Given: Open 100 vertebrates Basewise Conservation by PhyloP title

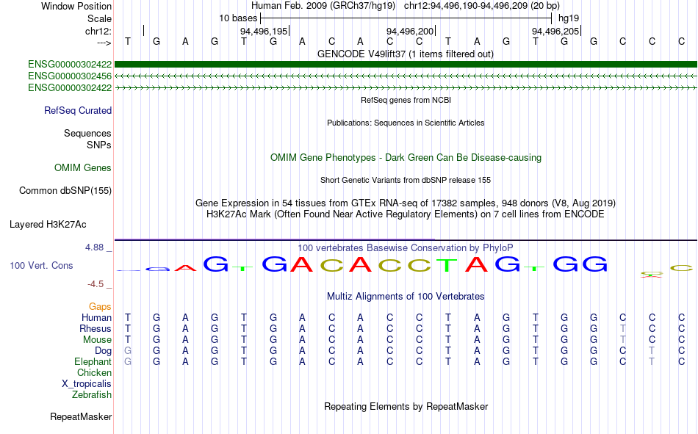Looking at the screenshot, I should (406, 248).
